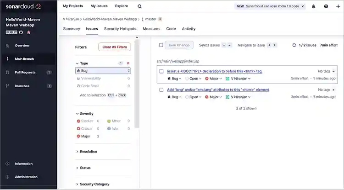Expand the Resolution filter section
344x190 pixels.
click(x=88, y=152)
